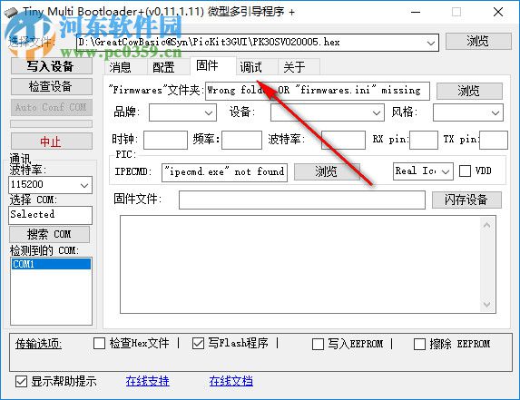This screenshot has width=520, height=400.
Task: Click the 检查设备 button
Action: click(x=52, y=87)
